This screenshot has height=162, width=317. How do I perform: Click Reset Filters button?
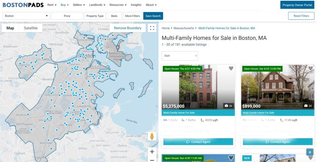(301, 16)
